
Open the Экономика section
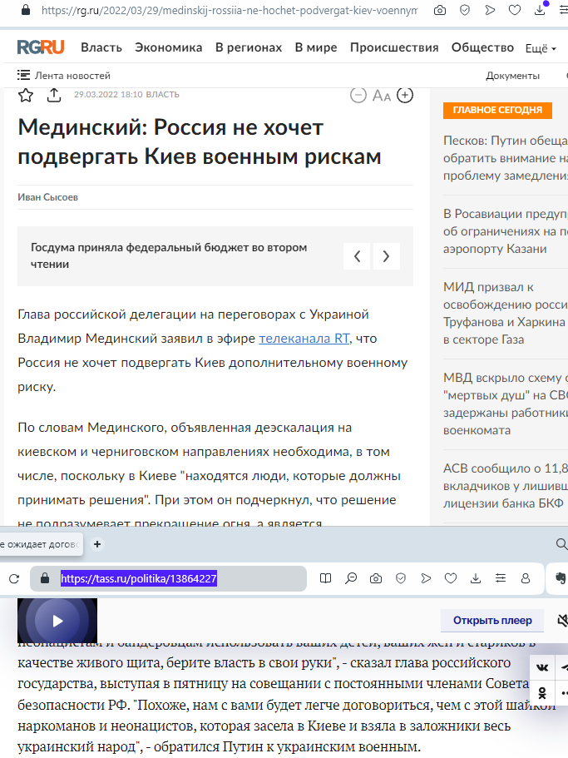[x=167, y=47]
